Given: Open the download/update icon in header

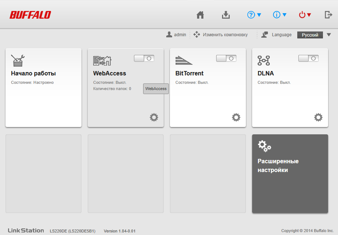Looking at the screenshot, I should pos(226,15).
